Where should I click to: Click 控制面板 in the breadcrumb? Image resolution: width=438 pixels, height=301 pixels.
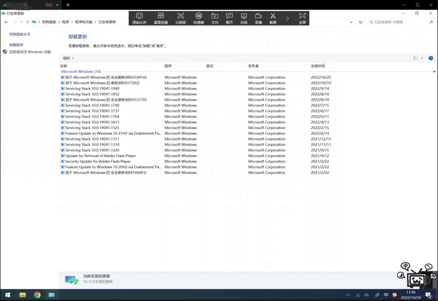[x=49, y=22]
